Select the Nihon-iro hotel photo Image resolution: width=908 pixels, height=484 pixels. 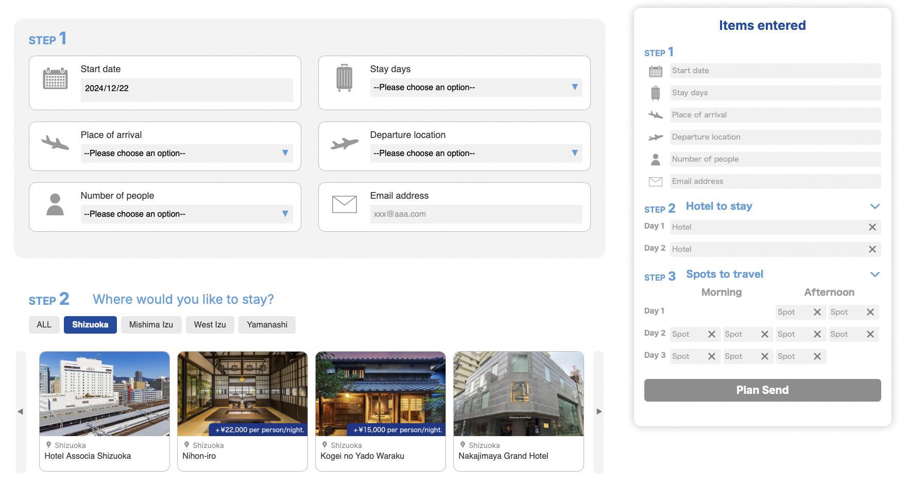coord(243,394)
